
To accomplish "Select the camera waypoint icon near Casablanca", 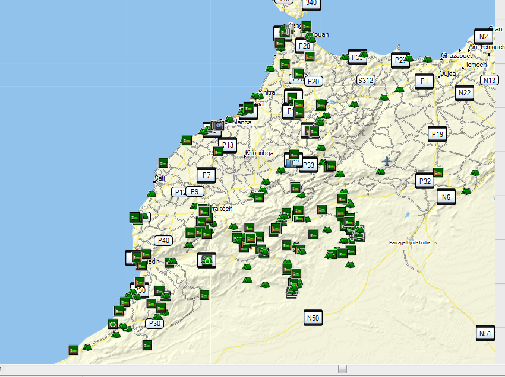I will pyautogui.click(x=217, y=125).
